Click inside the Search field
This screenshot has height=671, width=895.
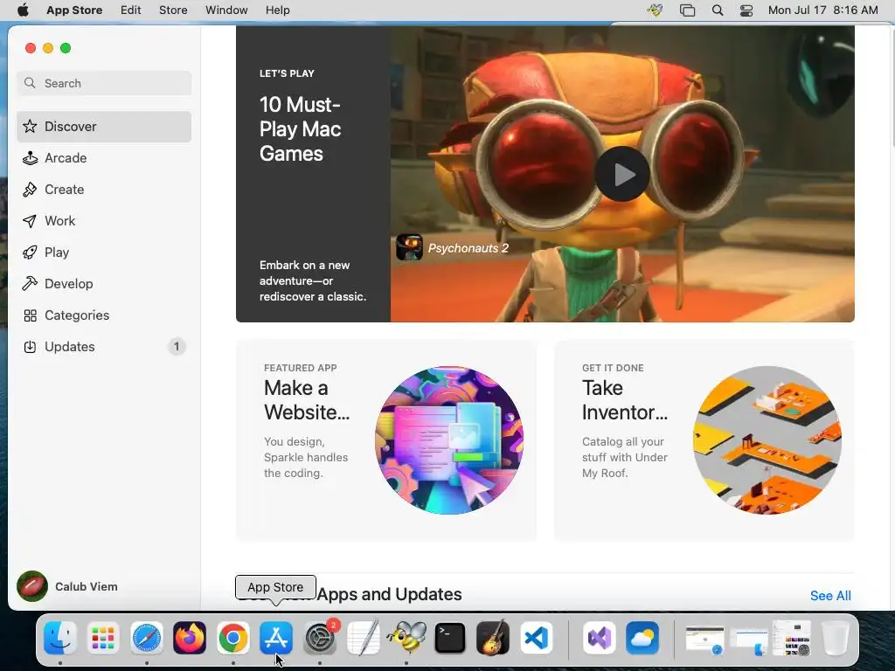pos(104,83)
